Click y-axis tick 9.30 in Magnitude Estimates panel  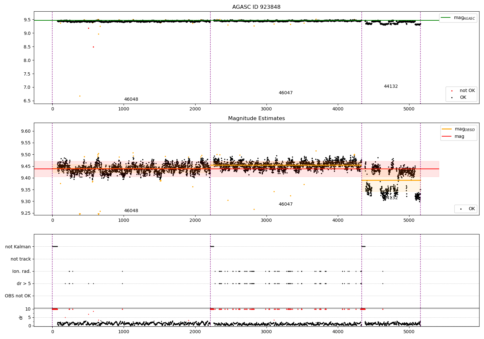(26, 201)
